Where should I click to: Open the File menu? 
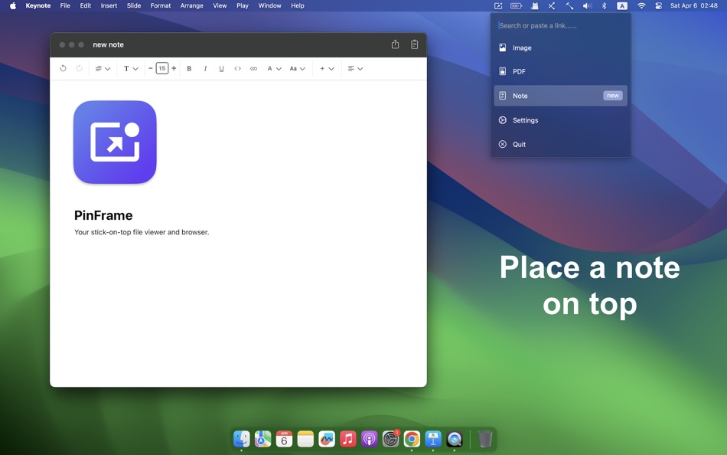coord(65,5)
